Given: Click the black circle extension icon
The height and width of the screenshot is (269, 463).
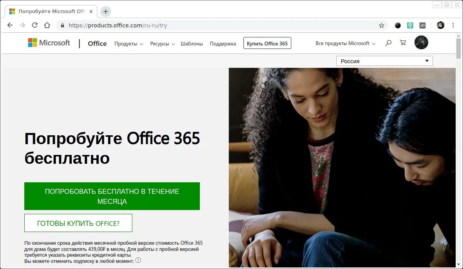Looking at the screenshot, I should coord(398,25).
